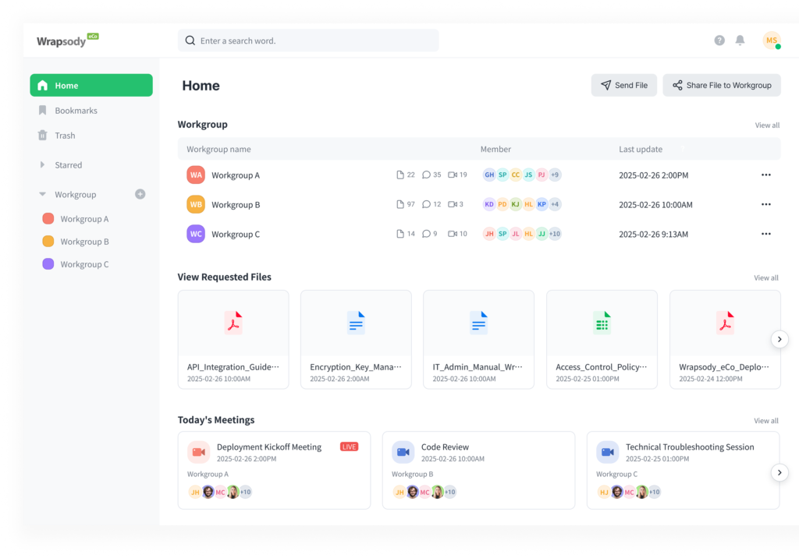Click Workgroup A file count icon

coord(400,175)
